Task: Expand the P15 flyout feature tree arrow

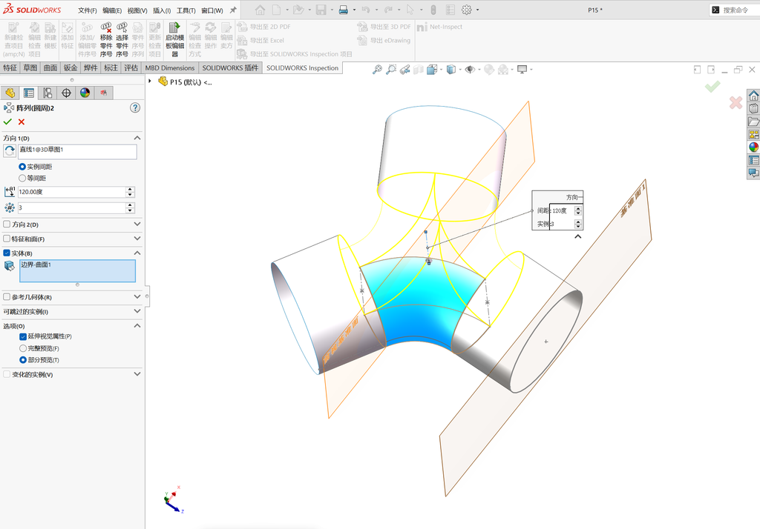Action: click(150, 81)
